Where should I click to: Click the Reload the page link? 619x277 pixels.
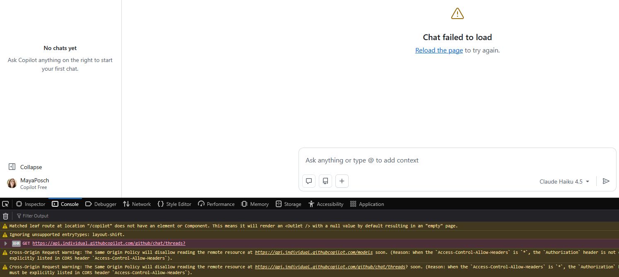[x=439, y=50]
